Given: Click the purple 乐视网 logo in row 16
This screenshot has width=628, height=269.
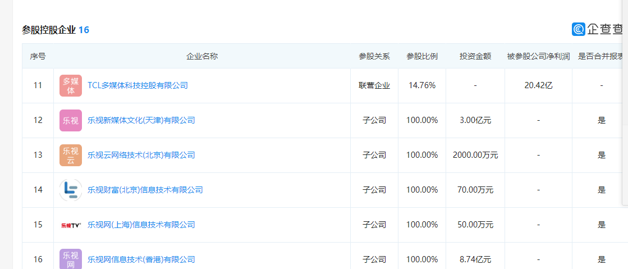Looking at the screenshot, I should pyautogui.click(x=71, y=259).
